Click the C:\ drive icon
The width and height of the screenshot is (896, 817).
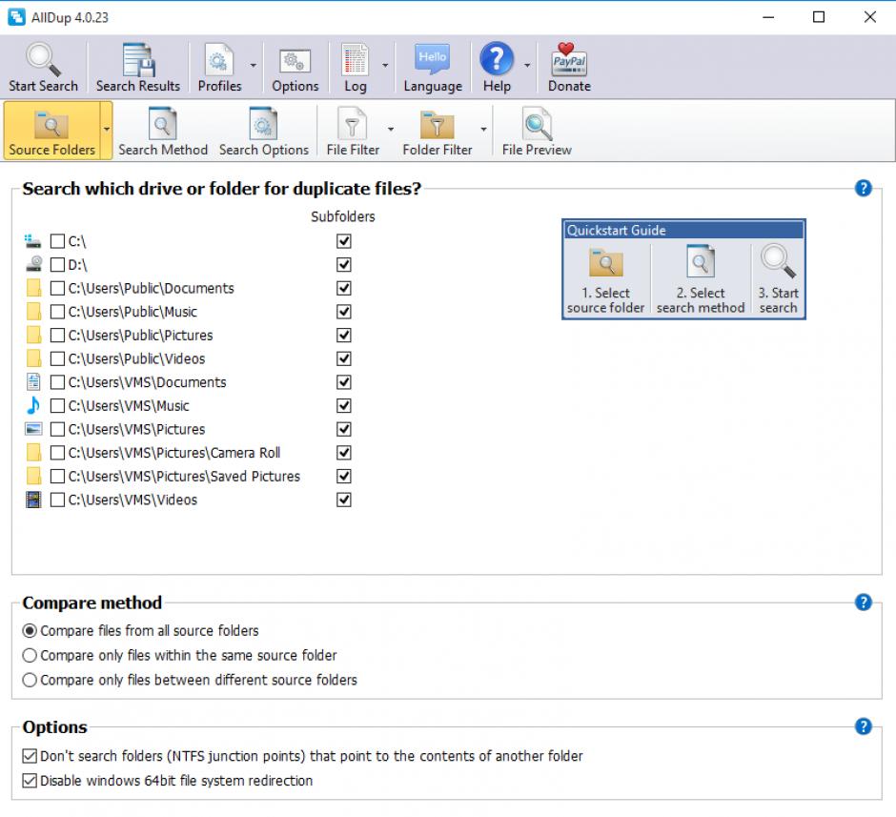click(32, 241)
